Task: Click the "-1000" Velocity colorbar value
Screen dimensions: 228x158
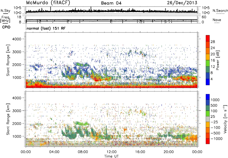Action: [x=216, y=139]
